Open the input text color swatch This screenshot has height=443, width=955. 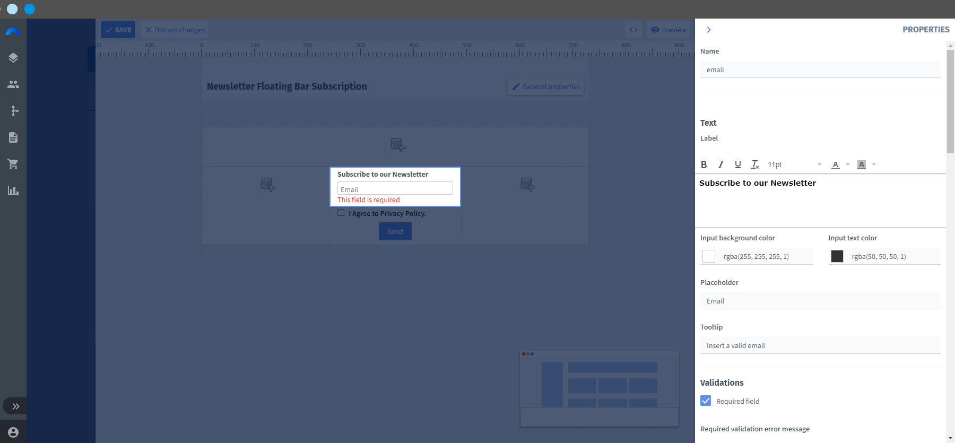[837, 256]
